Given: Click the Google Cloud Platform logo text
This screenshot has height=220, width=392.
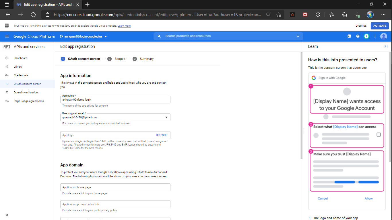Looking at the screenshot, I should (x=34, y=36).
